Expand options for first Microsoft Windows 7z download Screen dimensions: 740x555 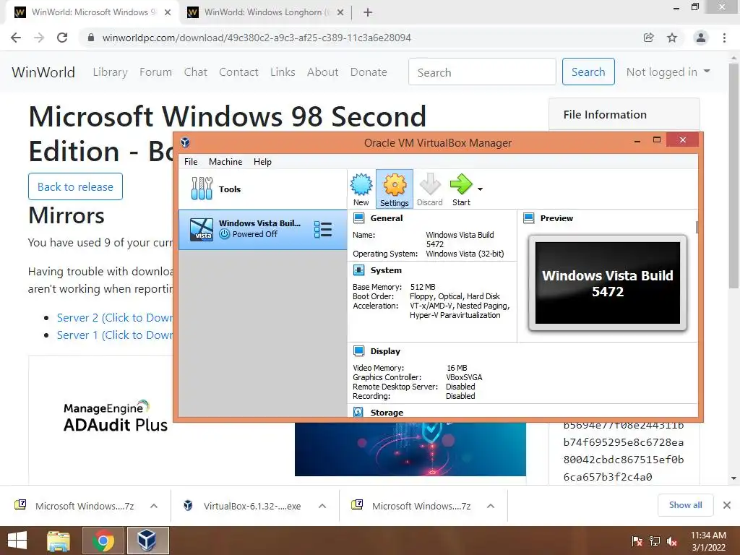pos(154,506)
